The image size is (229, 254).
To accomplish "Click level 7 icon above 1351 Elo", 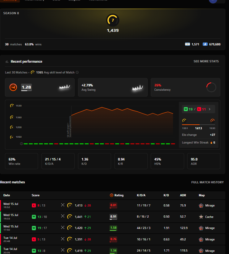I will tap(184, 121).
